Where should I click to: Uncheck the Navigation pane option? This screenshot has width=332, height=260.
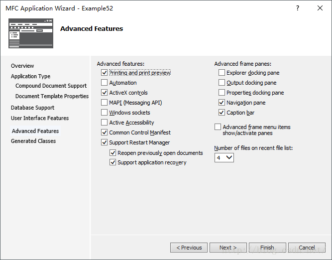(x=221, y=102)
